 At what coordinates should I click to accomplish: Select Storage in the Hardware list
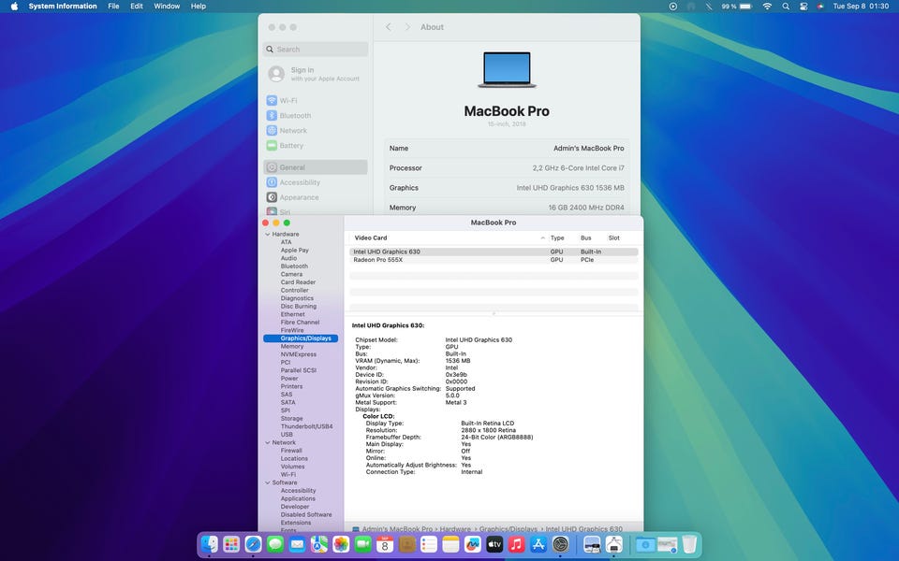pyautogui.click(x=291, y=419)
